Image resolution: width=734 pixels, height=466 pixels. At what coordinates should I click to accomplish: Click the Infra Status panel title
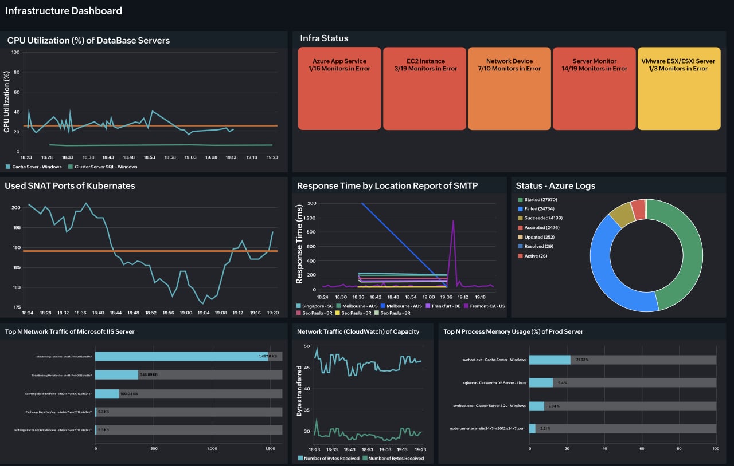324,38
